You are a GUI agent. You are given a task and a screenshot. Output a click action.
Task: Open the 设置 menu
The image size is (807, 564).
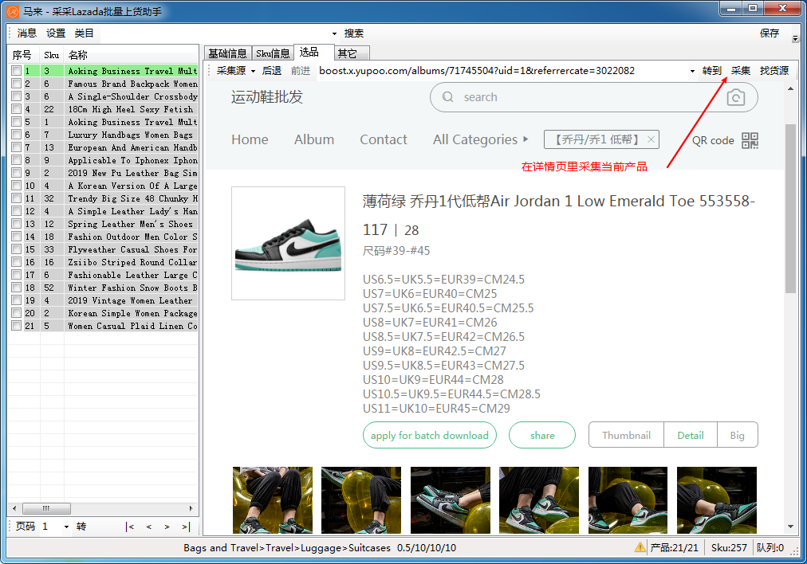(56, 33)
